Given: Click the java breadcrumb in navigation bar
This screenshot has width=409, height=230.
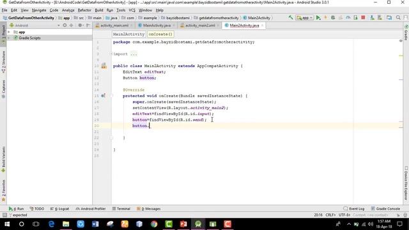Looking at the screenshot, I should click(x=111, y=18).
